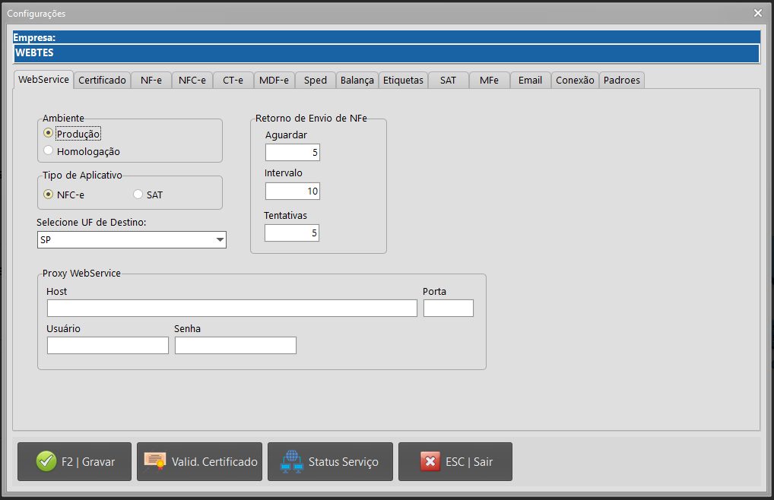Viewport: 774px width, 500px height.
Task: Choose NFC-e as application type
Action: tap(49, 194)
